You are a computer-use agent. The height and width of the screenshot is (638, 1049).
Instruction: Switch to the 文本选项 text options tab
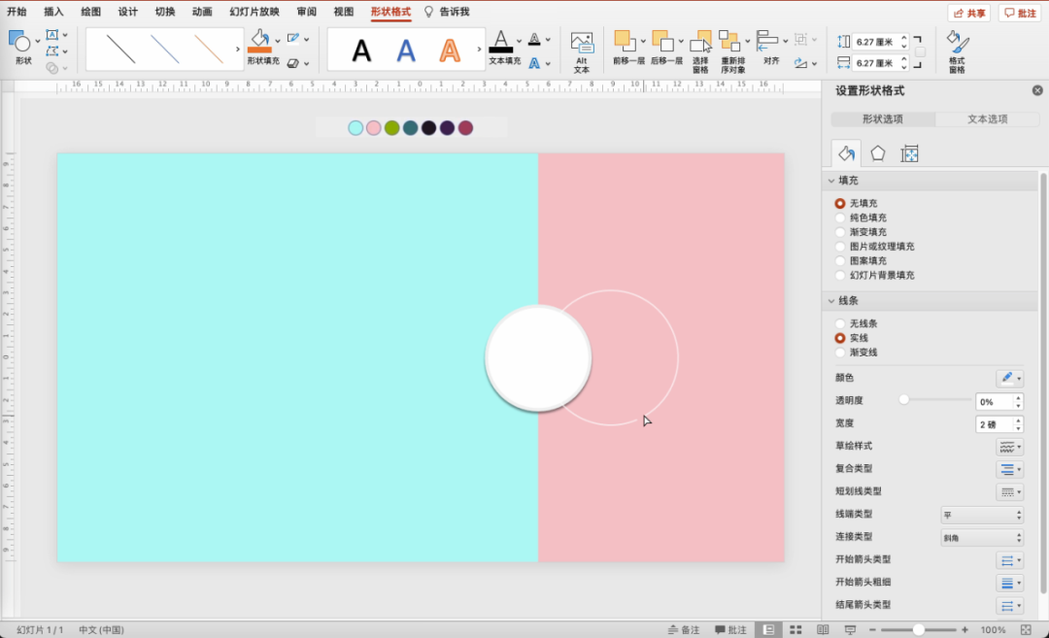[988, 119]
